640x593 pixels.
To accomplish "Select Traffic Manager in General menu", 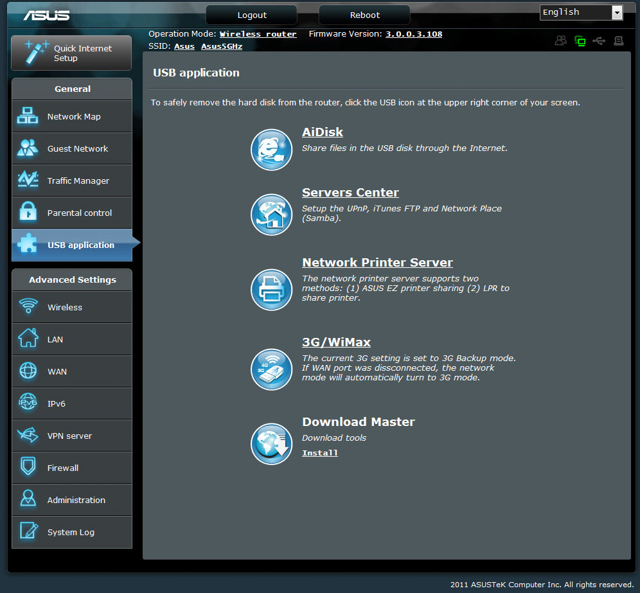I will [x=72, y=181].
